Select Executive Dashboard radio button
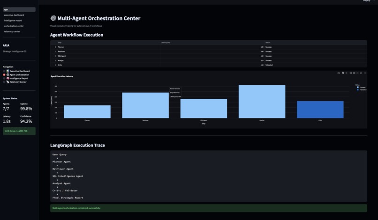 coord(4,71)
